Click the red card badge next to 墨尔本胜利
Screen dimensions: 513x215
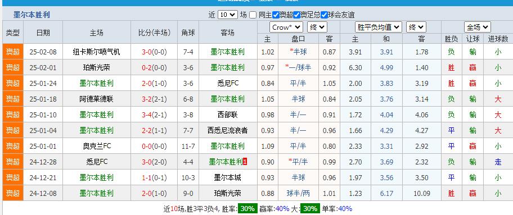pos(245,162)
